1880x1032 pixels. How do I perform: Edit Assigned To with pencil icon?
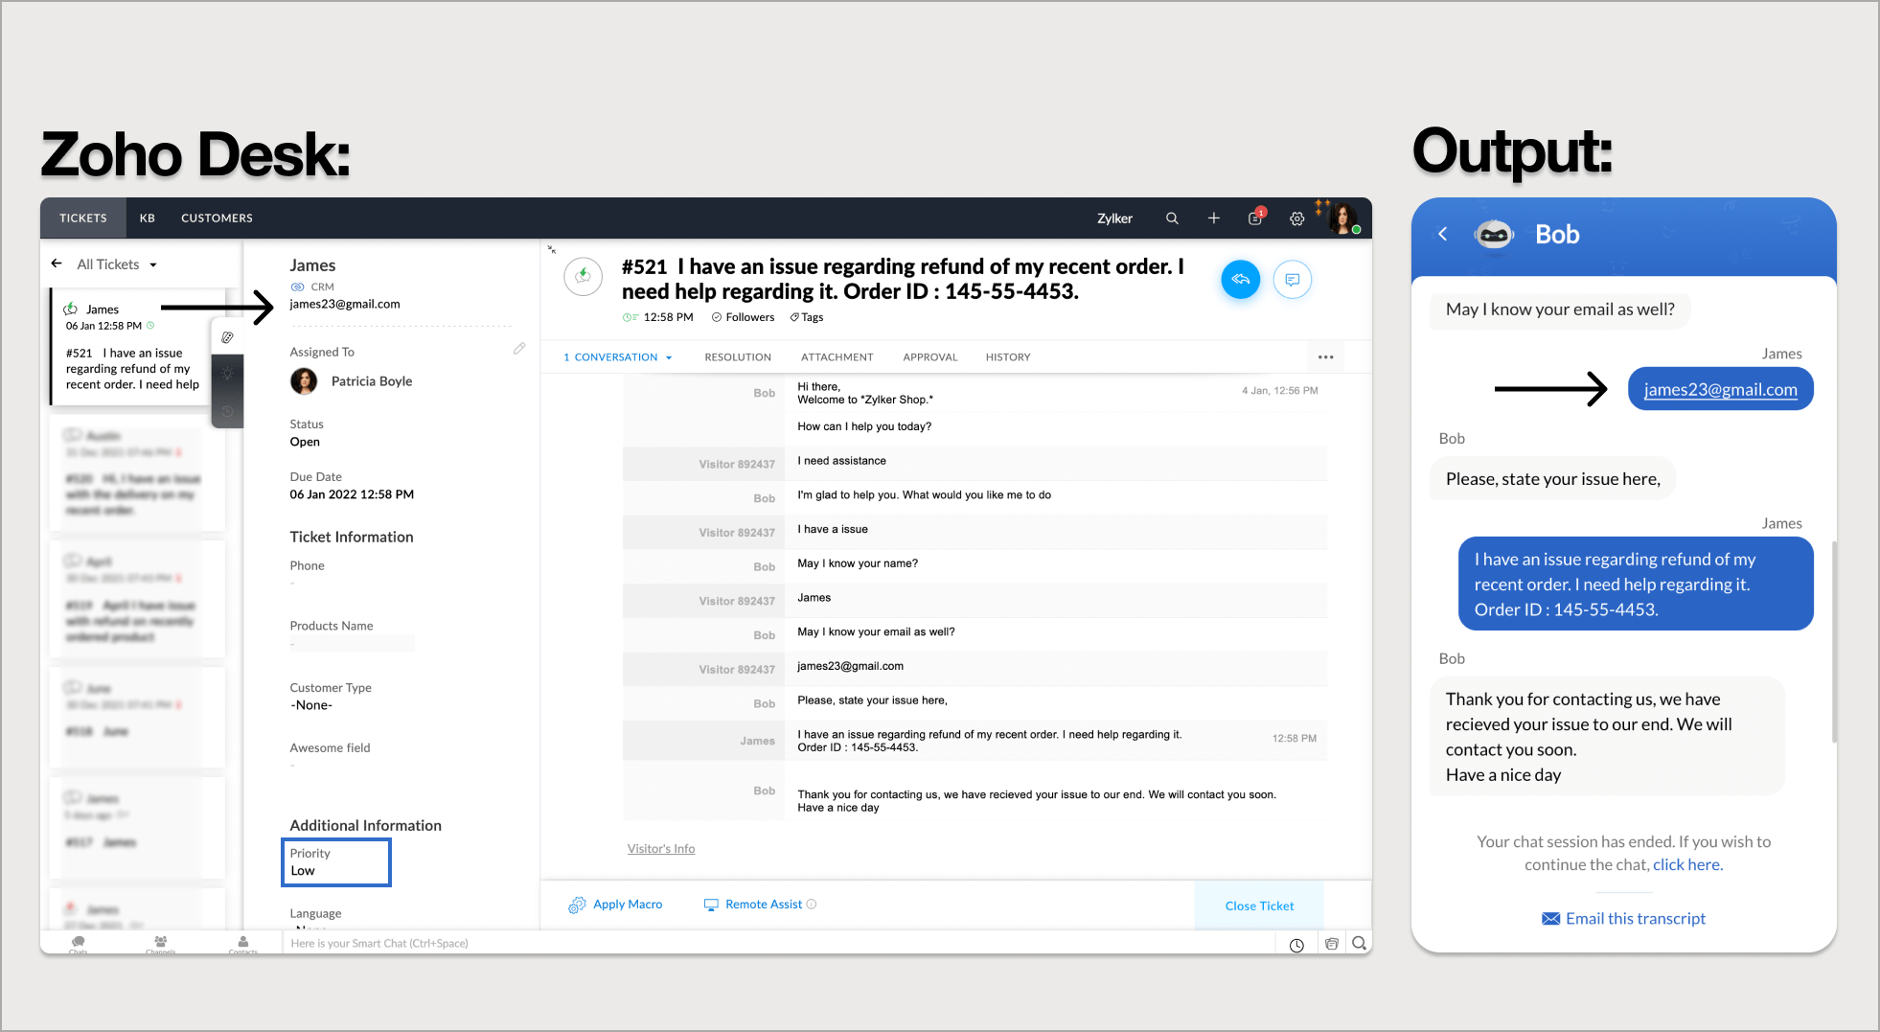pos(519,349)
